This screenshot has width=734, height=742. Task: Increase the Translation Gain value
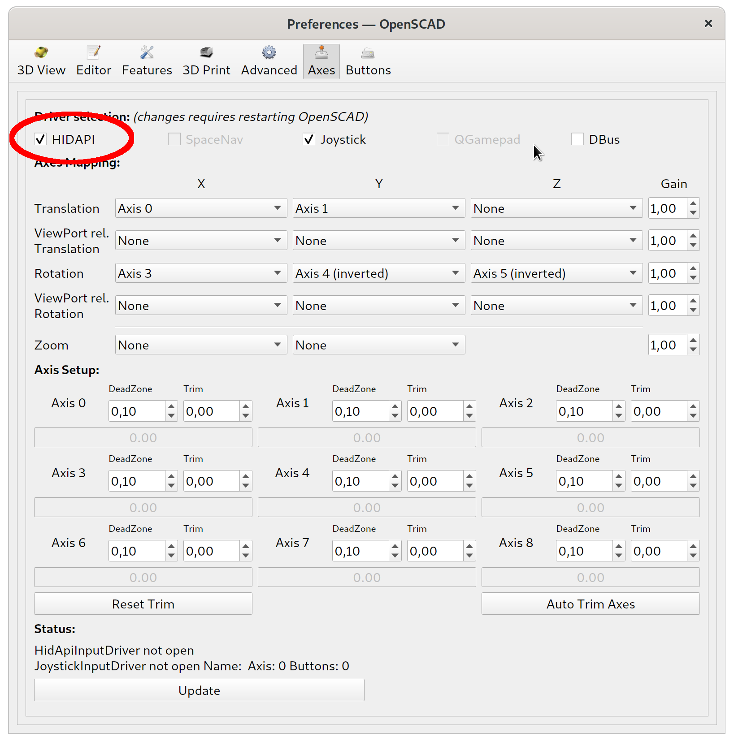pos(694,204)
